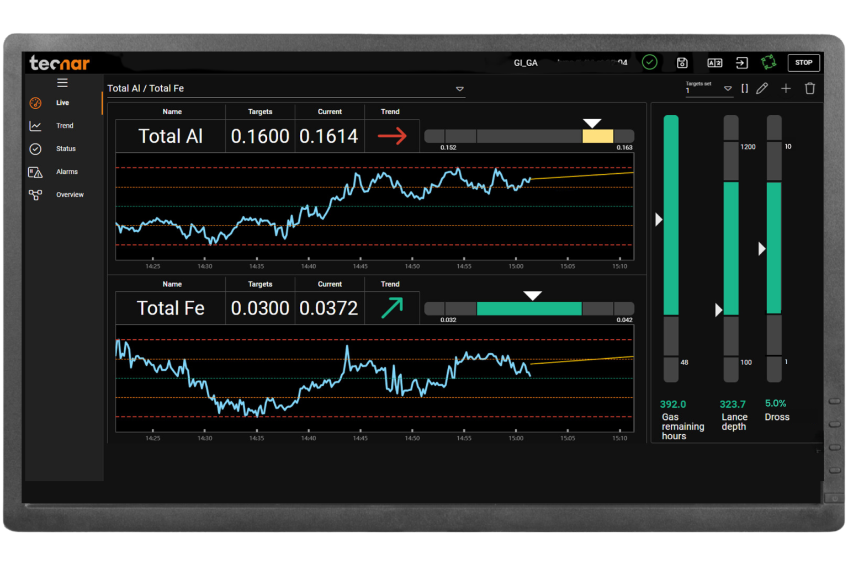
Task: Open the Trend view in sidebar
Action: [x=65, y=126]
